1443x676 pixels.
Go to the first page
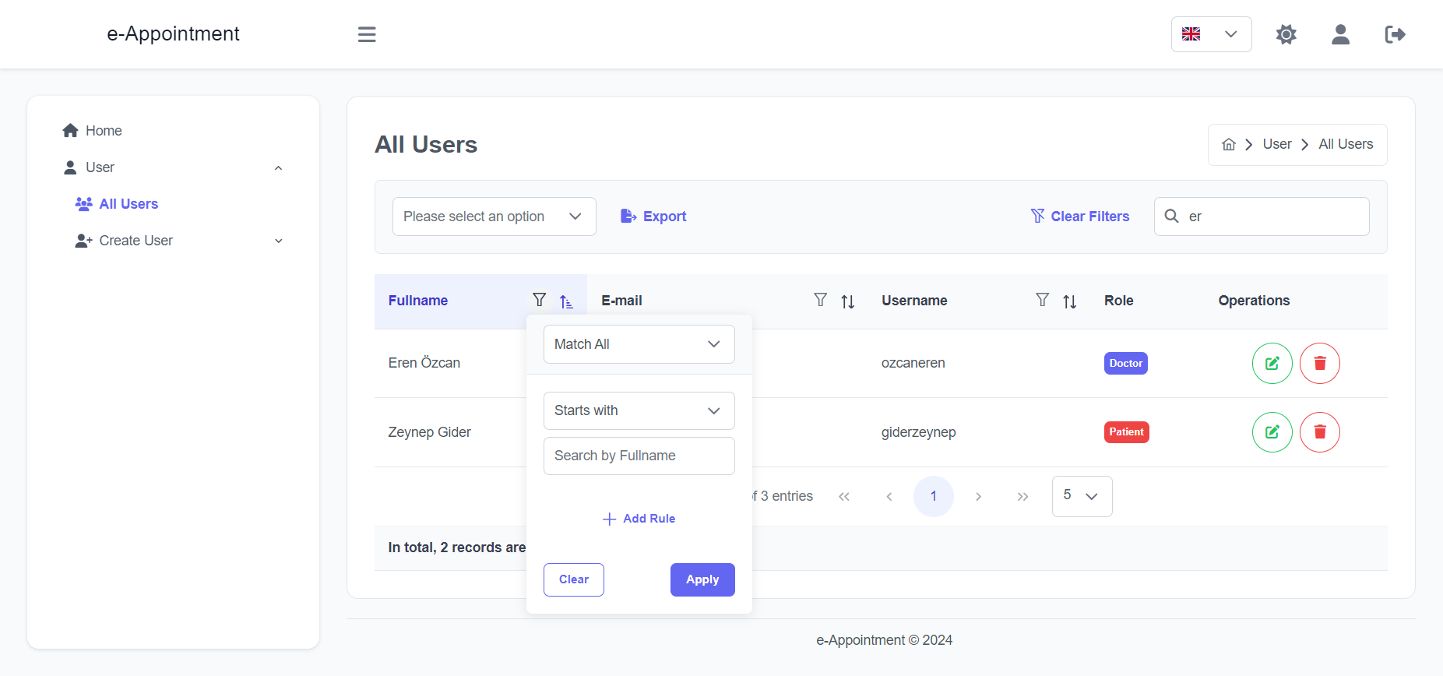click(844, 496)
